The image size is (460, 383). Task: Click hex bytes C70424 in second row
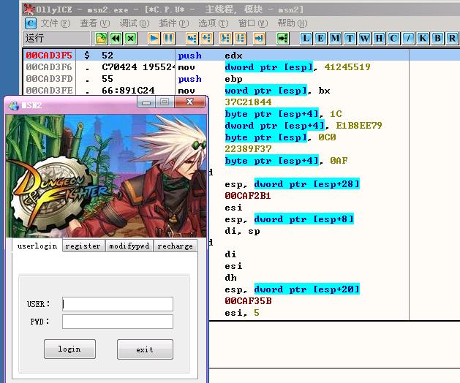coord(119,67)
